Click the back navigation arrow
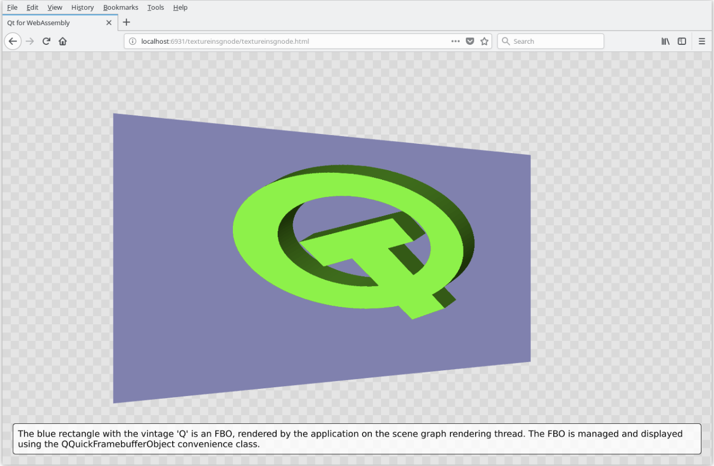This screenshot has width=714, height=466. (x=13, y=41)
